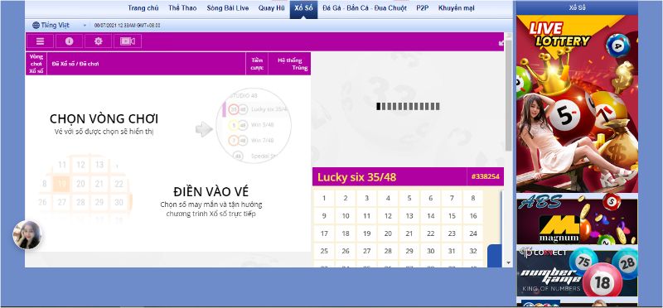This screenshot has width=663, height=308.
Task: Pick number 8 on the ticket grid
Action: (x=473, y=198)
